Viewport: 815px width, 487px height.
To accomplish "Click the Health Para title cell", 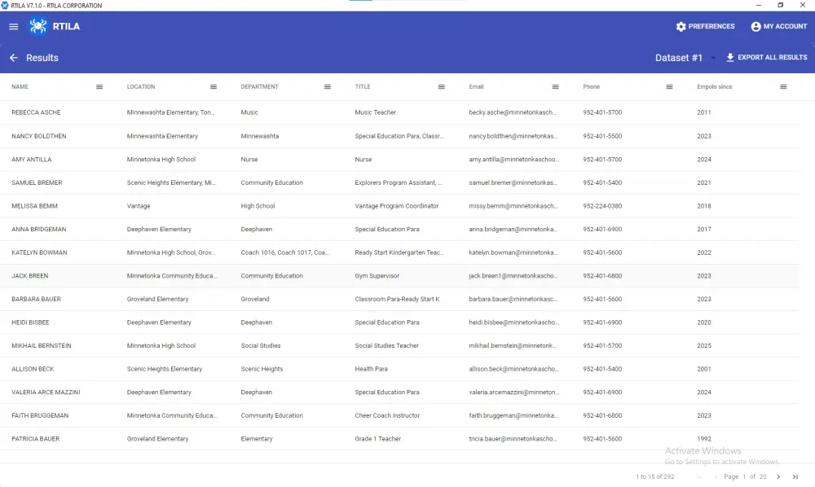I will click(x=371, y=369).
